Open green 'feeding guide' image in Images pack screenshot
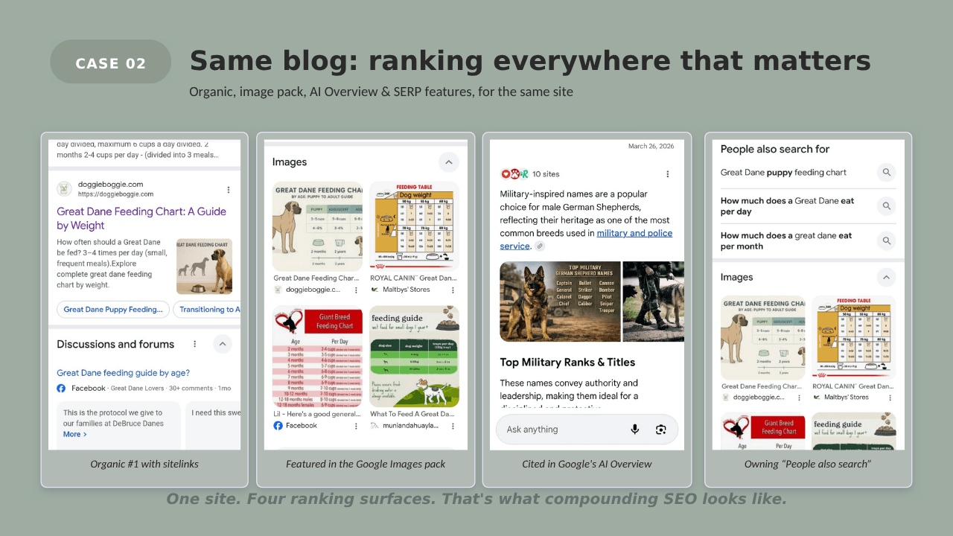This screenshot has width=953, height=536. pos(415,357)
